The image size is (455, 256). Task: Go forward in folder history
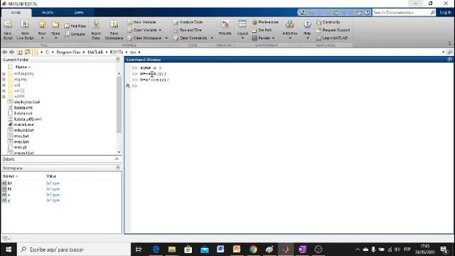[x=11, y=52]
